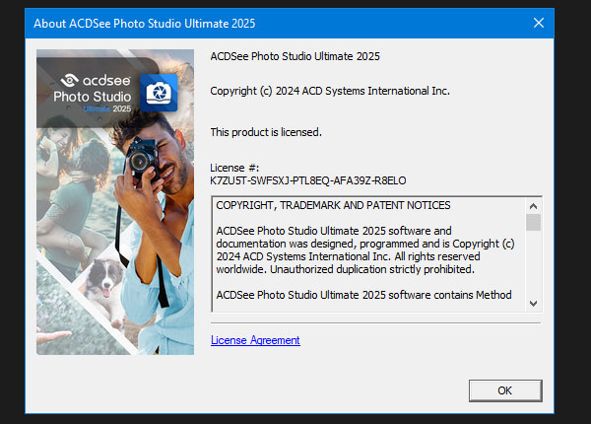
Task: Close the About dialog with X
Action: [x=539, y=23]
